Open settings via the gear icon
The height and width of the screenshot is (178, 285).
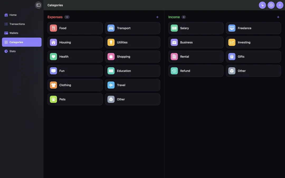[271, 5]
